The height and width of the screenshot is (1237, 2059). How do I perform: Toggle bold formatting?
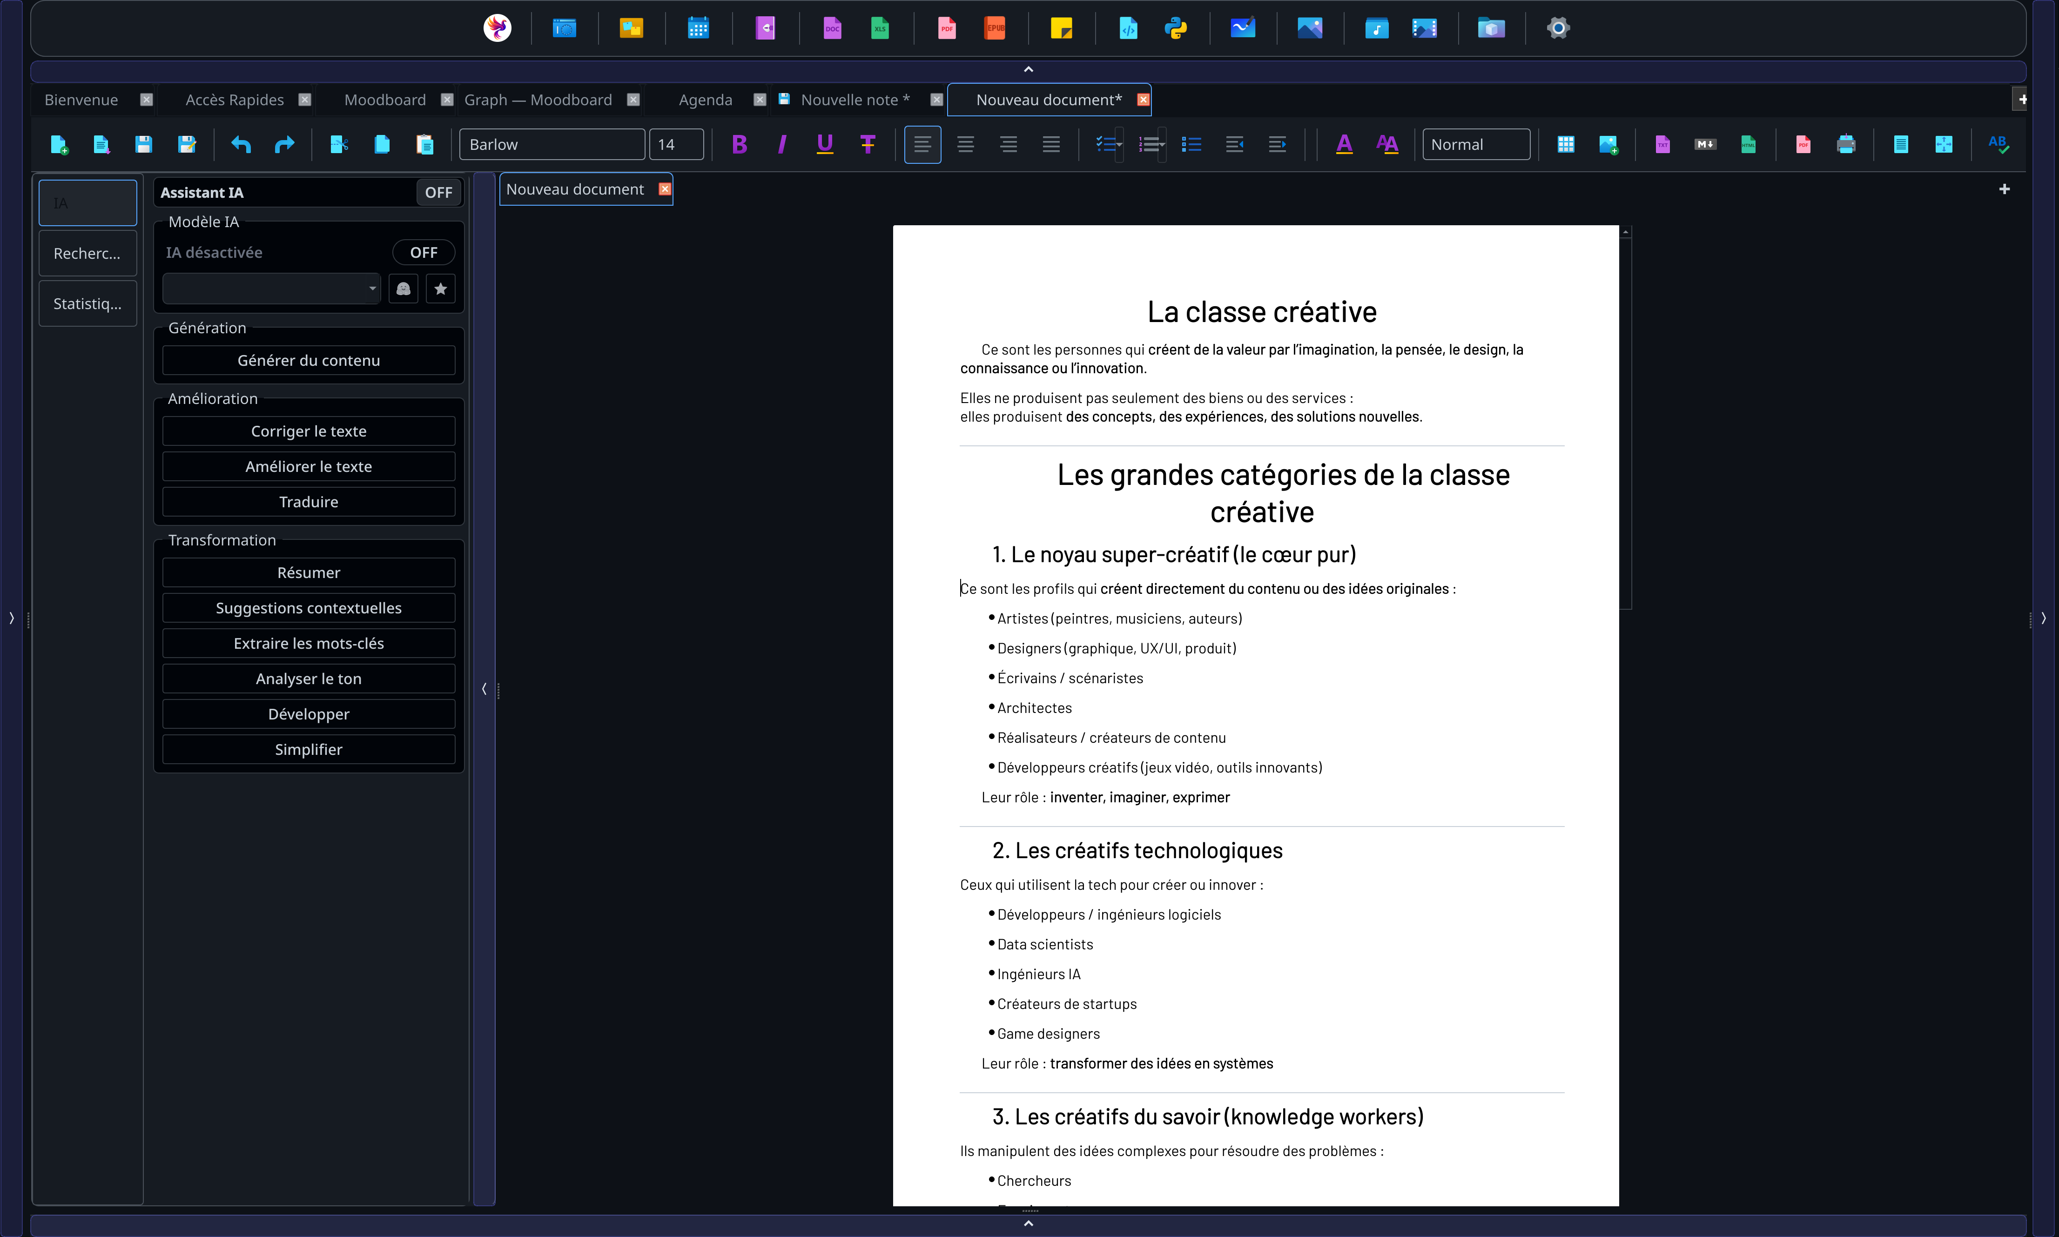tap(740, 145)
